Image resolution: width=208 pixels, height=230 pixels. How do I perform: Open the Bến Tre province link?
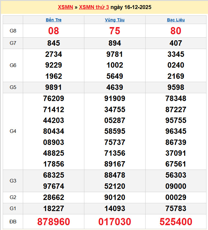[54, 20]
